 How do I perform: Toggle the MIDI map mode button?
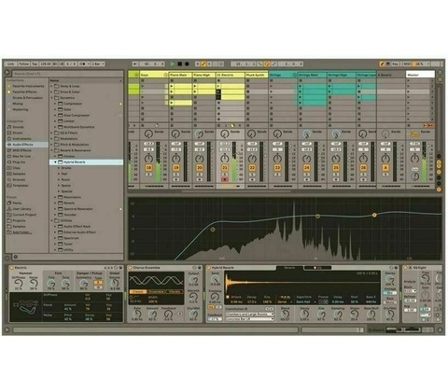[x=407, y=63]
